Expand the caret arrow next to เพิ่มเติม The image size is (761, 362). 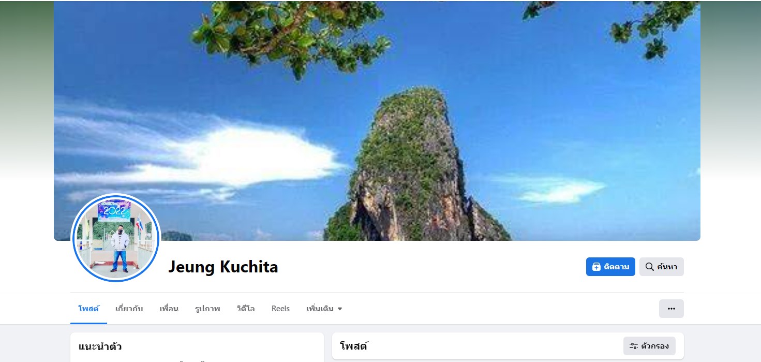pyautogui.click(x=340, y=309)
